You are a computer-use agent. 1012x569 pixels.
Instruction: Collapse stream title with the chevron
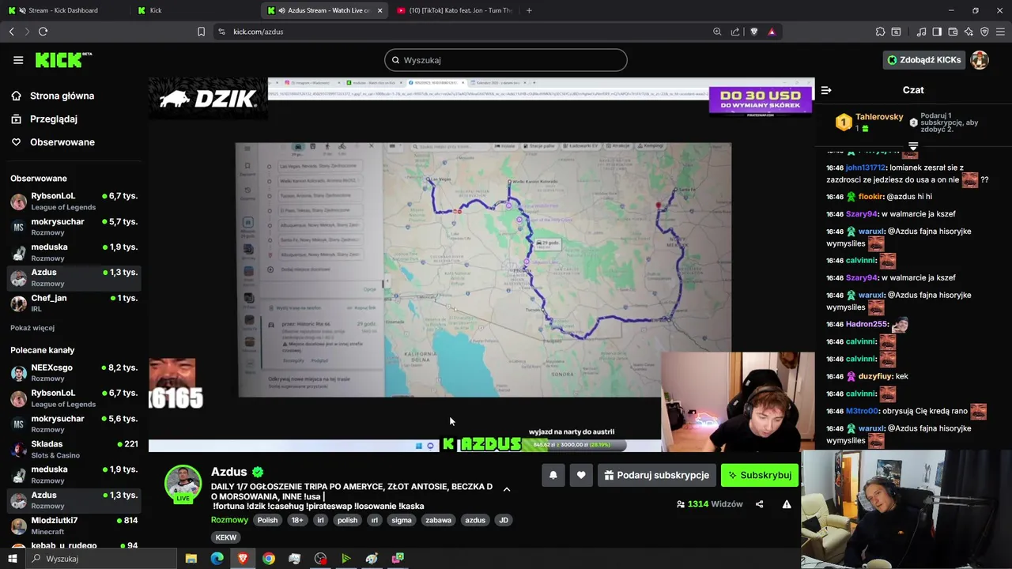507,489
